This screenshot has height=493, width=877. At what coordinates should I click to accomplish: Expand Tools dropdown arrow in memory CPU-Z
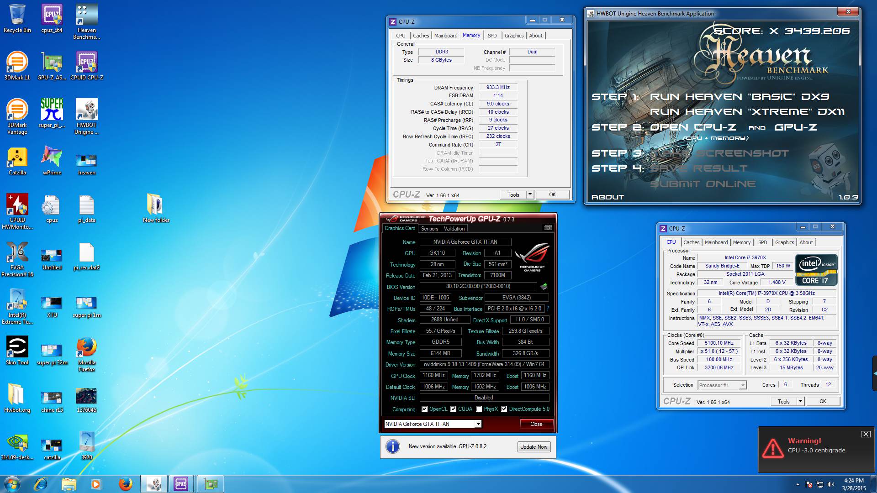click(x=530, y=194)
